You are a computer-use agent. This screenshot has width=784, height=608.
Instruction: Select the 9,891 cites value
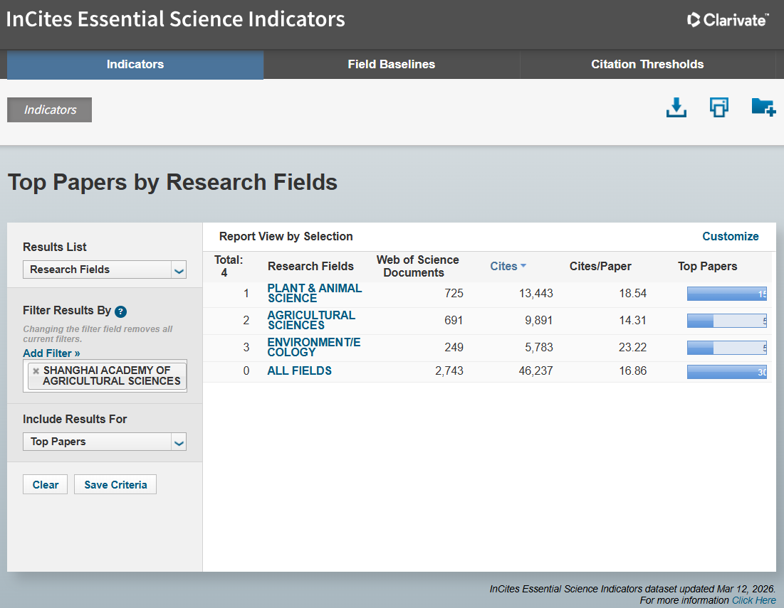538,321
